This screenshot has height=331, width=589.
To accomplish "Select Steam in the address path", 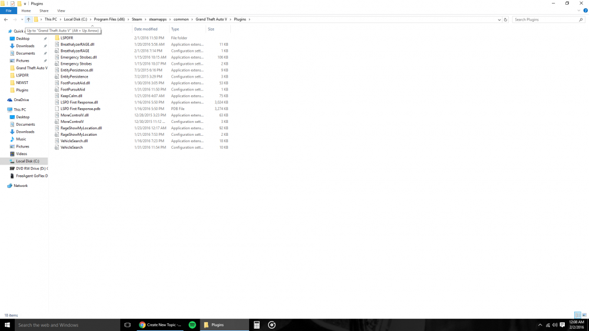I will point(137,19).
